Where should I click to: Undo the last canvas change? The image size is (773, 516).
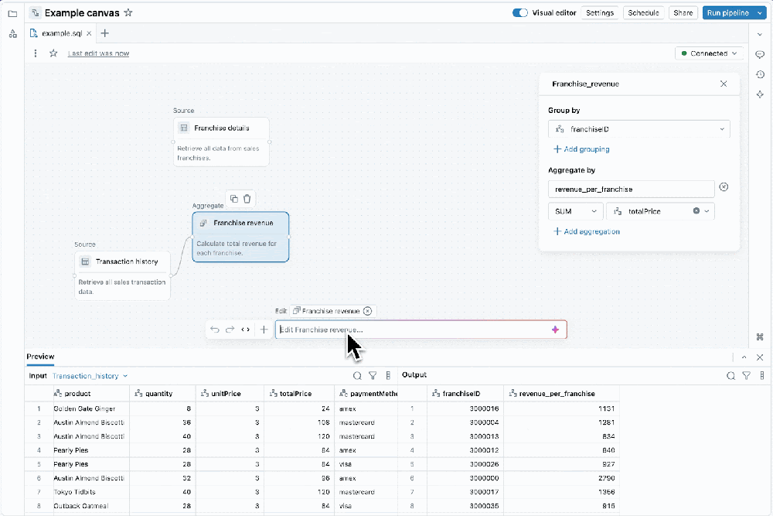[214, 330]
